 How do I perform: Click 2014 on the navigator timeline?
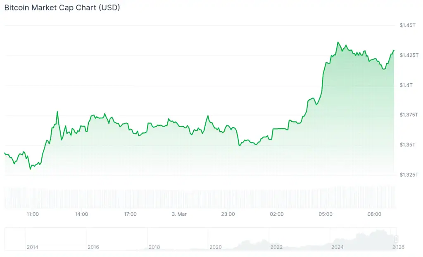[33, 247]
